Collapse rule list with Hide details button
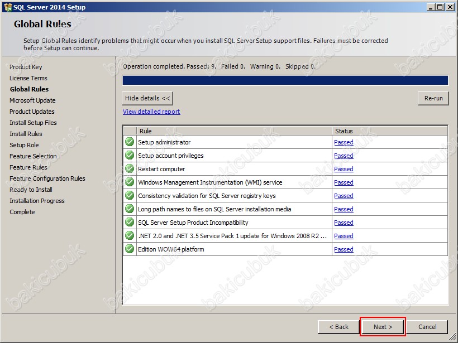458x343 pixels. (147, 98)
